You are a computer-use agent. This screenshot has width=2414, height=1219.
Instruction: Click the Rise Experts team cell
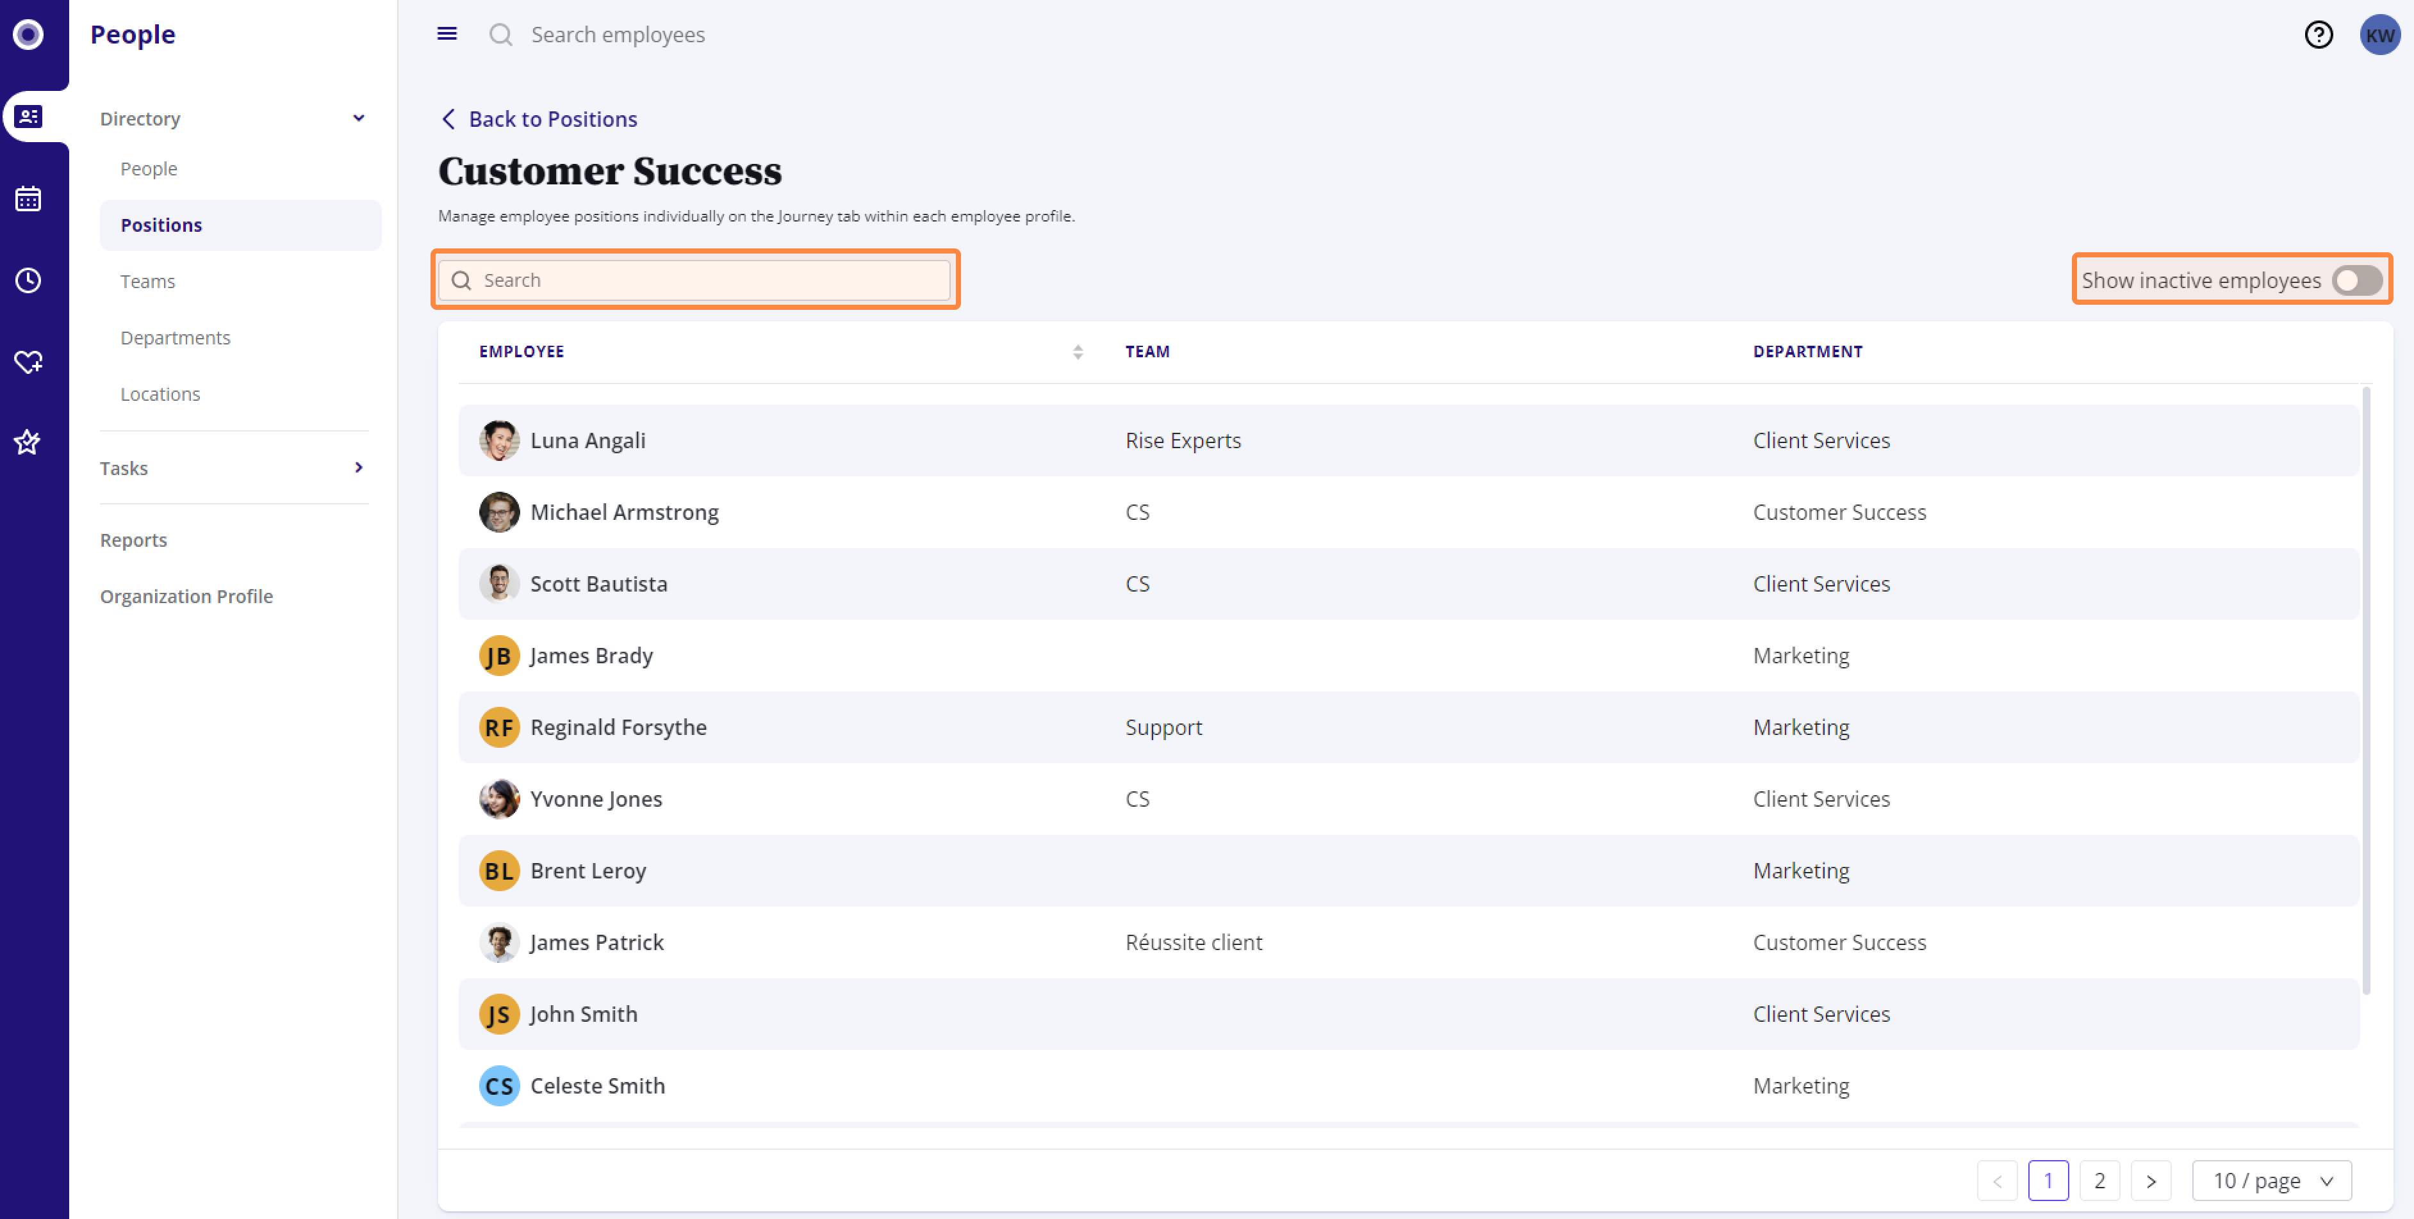pos(1183,440)
